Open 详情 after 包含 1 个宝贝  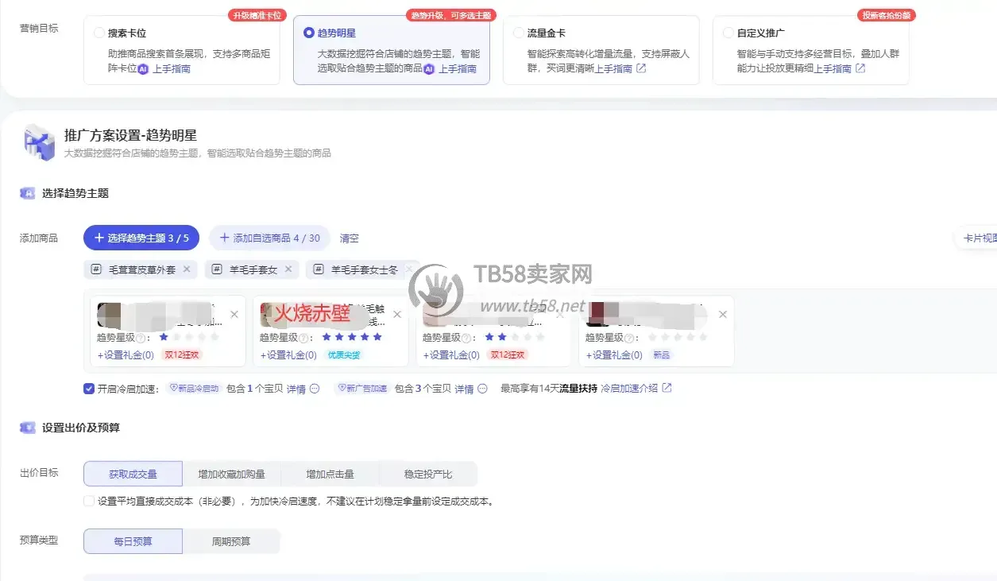point(296,389)
